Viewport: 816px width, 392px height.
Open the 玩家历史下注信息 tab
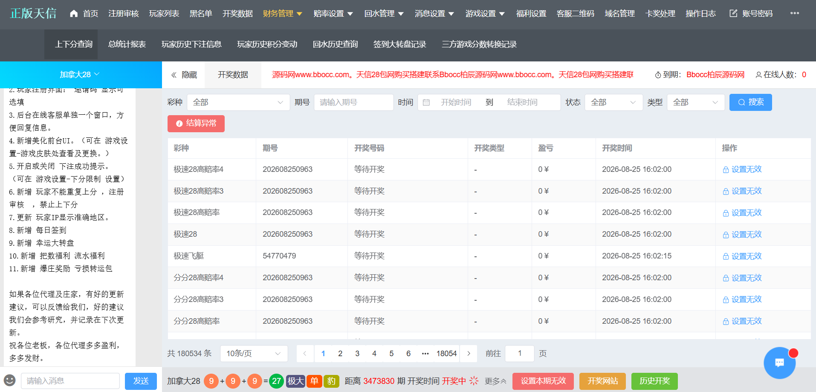pos(191,44)
